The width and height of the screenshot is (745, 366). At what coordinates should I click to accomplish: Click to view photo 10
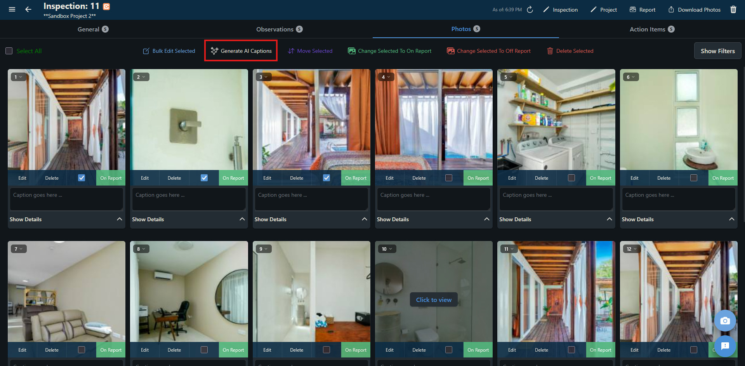(434, 300)
